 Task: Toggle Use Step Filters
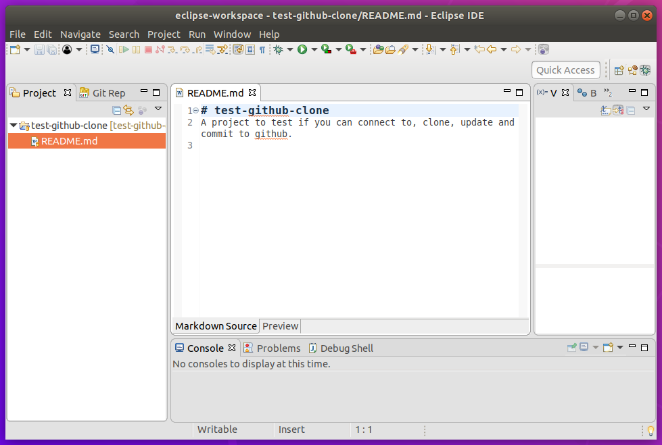pyautogui.click(x=222, y=49)
